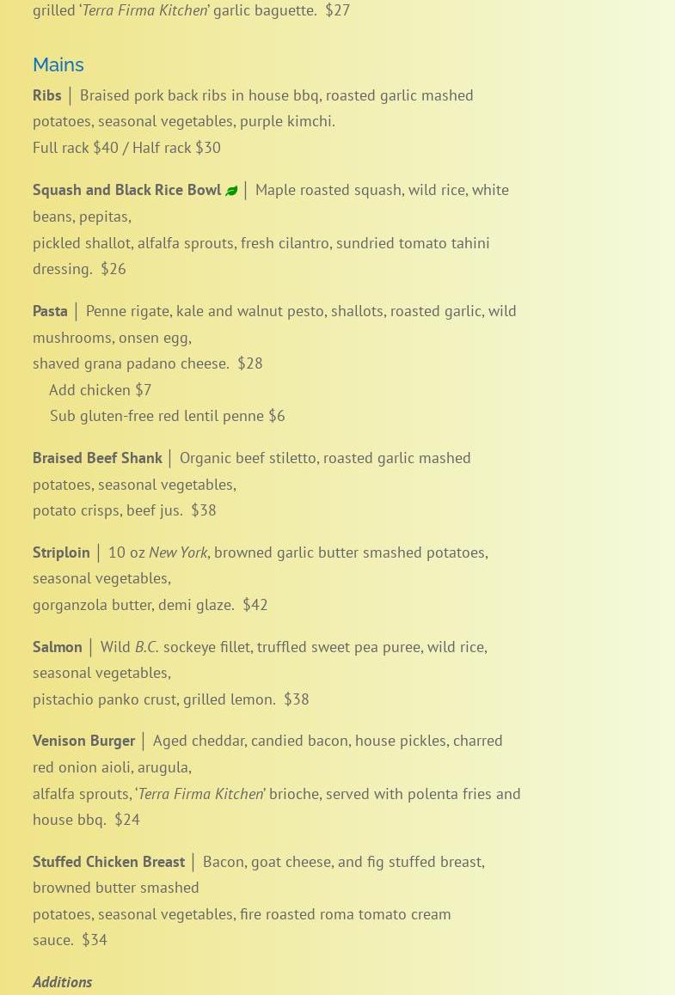Screen dimensions: 675x995
Task: Click the green leaf icon beside Squash Bowl
Action: click(231, 191)
